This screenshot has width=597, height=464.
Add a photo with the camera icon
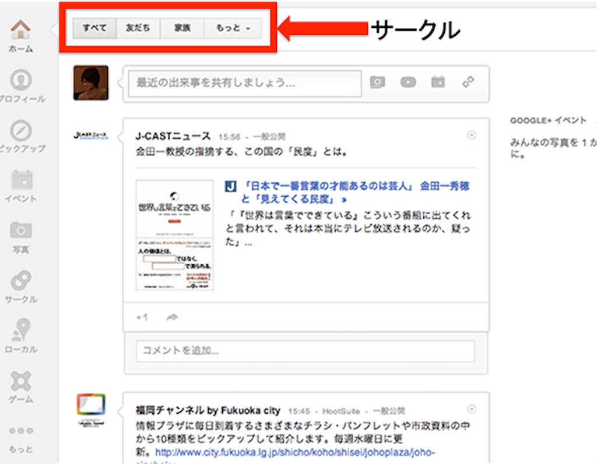(378, 82)
